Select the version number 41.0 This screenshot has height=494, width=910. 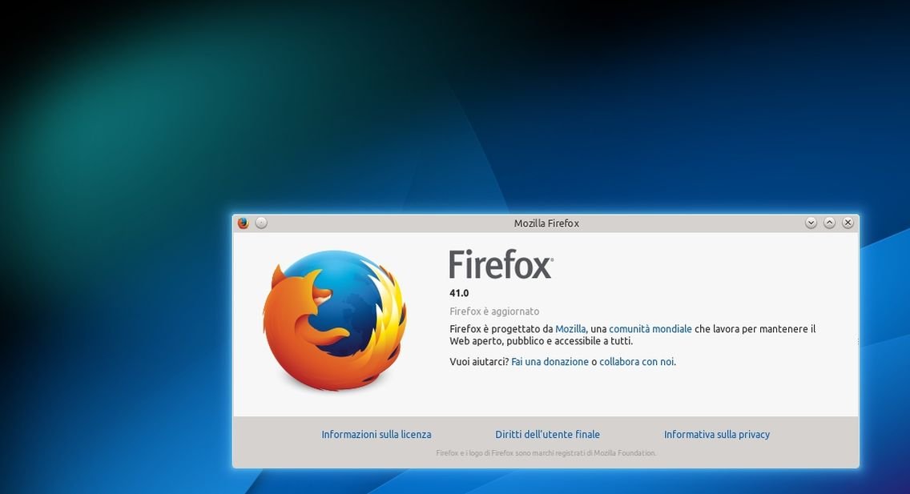click(x=459, y=293)
